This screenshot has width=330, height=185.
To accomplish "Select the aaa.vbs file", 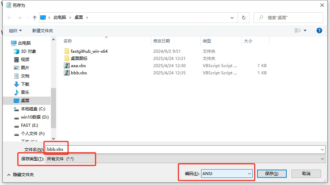I will pyautogui.click(x=78, y=66).
